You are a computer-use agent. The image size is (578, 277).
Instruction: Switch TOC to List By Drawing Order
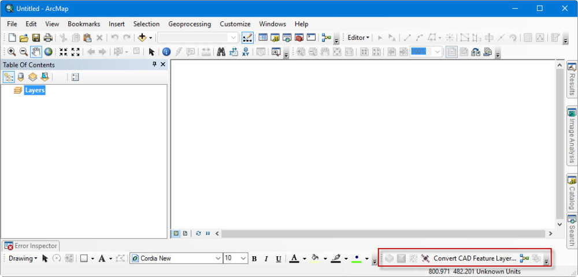(x=9, y=77)
